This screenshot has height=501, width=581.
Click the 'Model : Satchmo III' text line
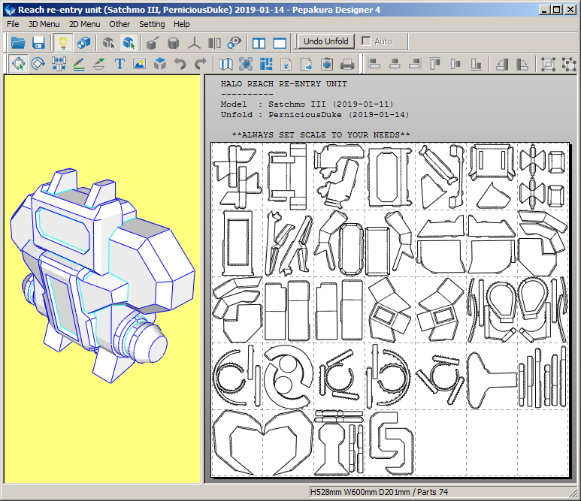[x=307, y=104]
